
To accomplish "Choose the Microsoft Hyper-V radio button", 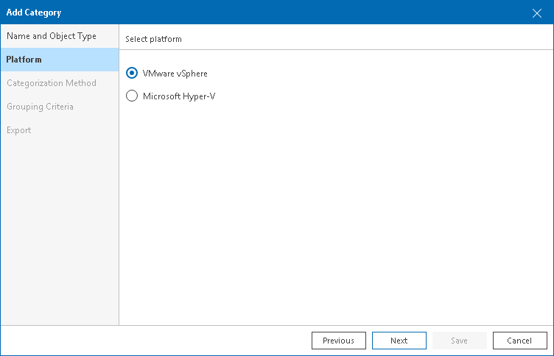I will click(x=132, y=96).
